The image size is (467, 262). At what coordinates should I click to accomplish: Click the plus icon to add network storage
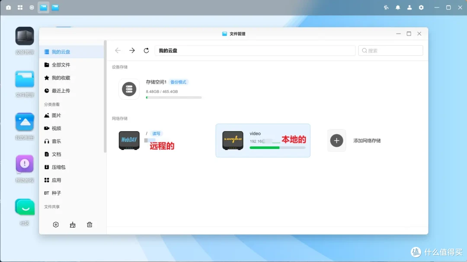tap(336, 140)
